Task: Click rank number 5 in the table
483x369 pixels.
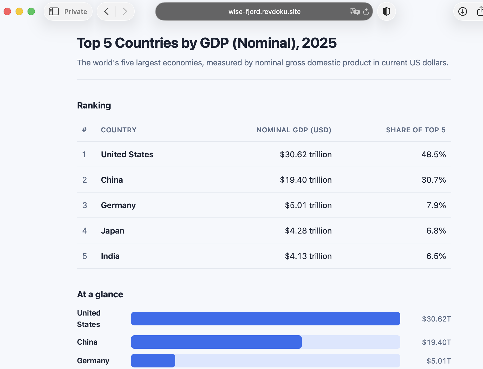Action: pyautogui.click(x=85, y=256)
